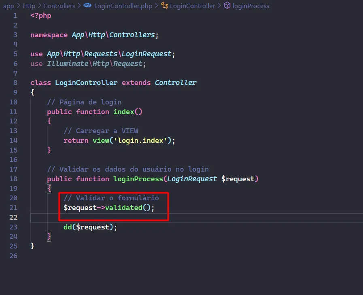The width and height of the screenshot is (363, 295).
Task: Click the closing brace on line 24
Action: [49, 236]
